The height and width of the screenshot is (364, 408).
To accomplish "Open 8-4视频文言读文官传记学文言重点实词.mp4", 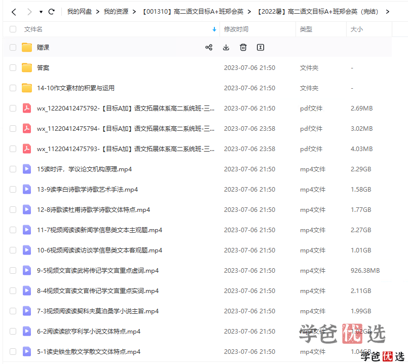I will 98,291.
